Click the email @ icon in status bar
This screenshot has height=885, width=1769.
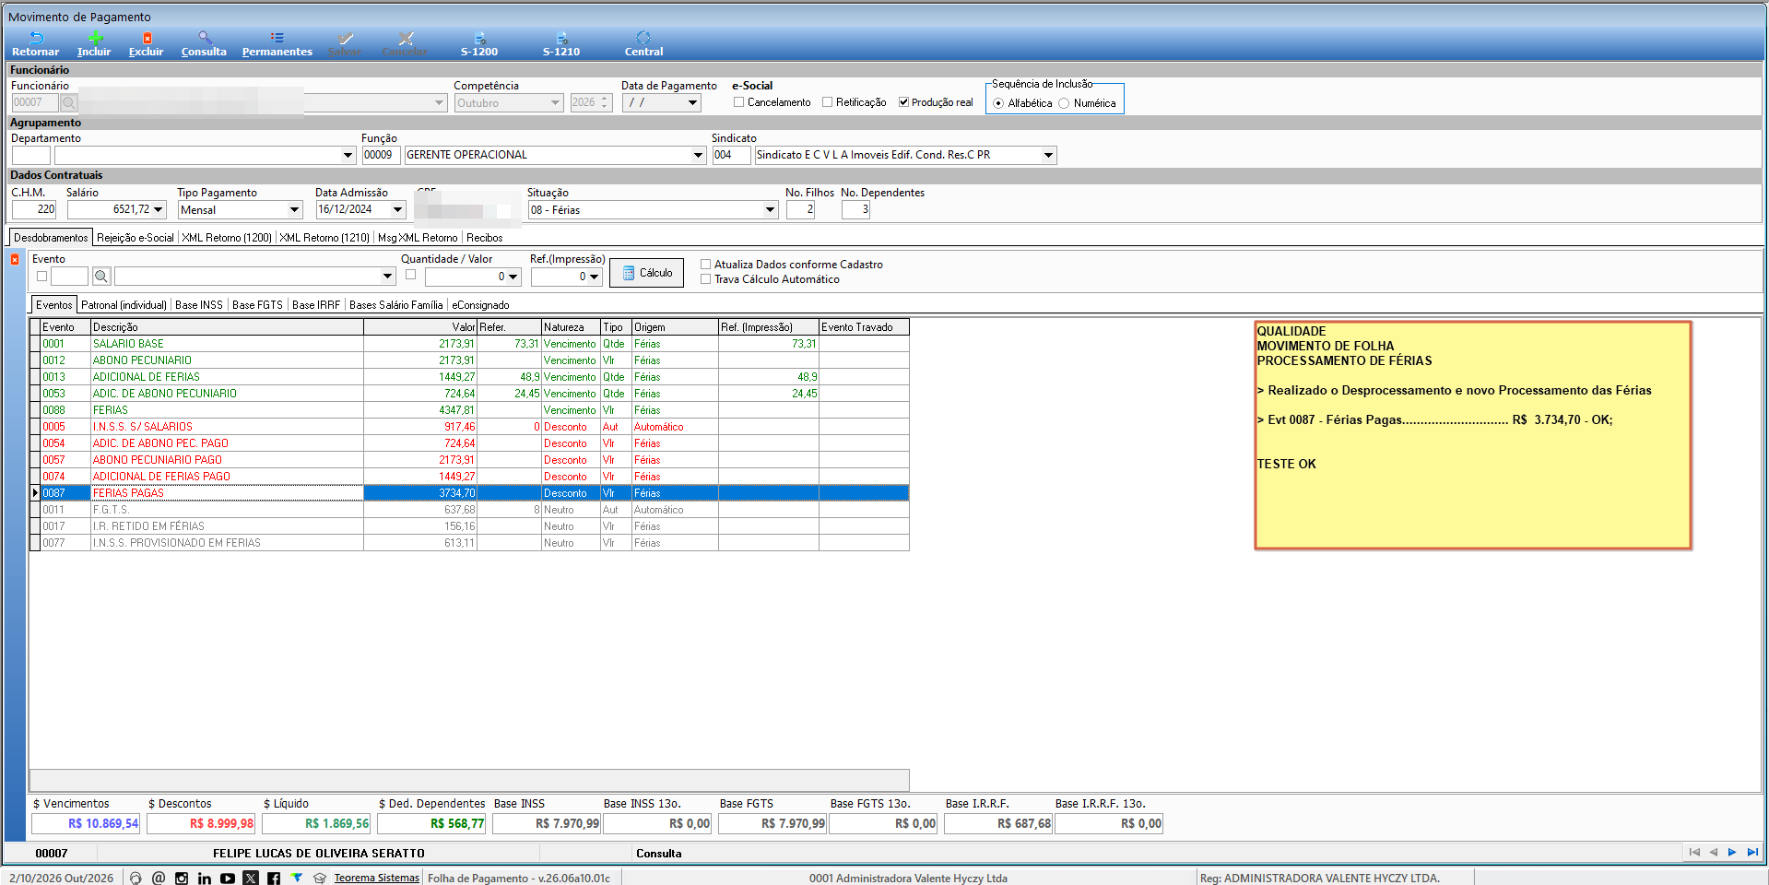(x=159, y=879)
